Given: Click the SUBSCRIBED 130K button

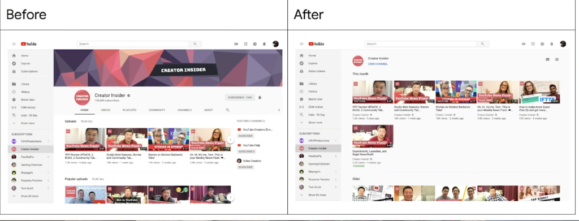Looking at the screenshot, I should tap(240, 97).
